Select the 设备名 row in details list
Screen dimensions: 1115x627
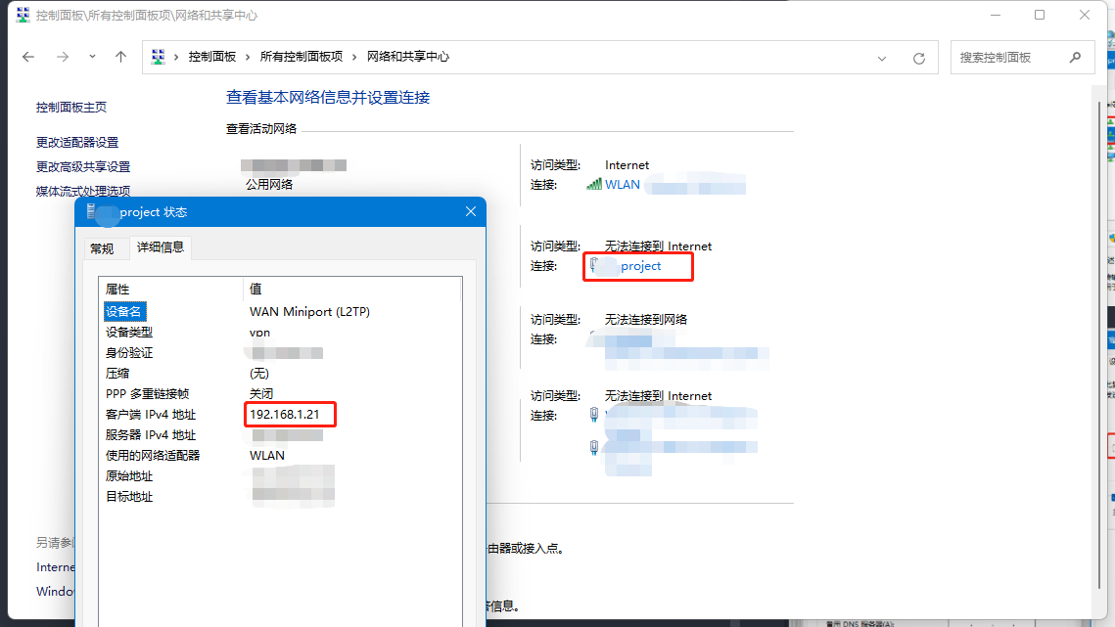[124, 311]
